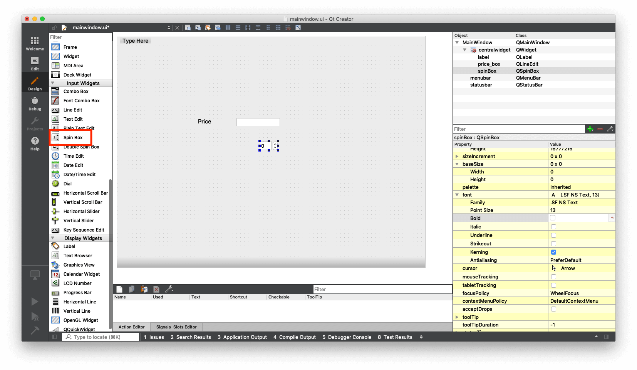
Task: Switch to the Signals Slots Editor tab
Action: 176,327
